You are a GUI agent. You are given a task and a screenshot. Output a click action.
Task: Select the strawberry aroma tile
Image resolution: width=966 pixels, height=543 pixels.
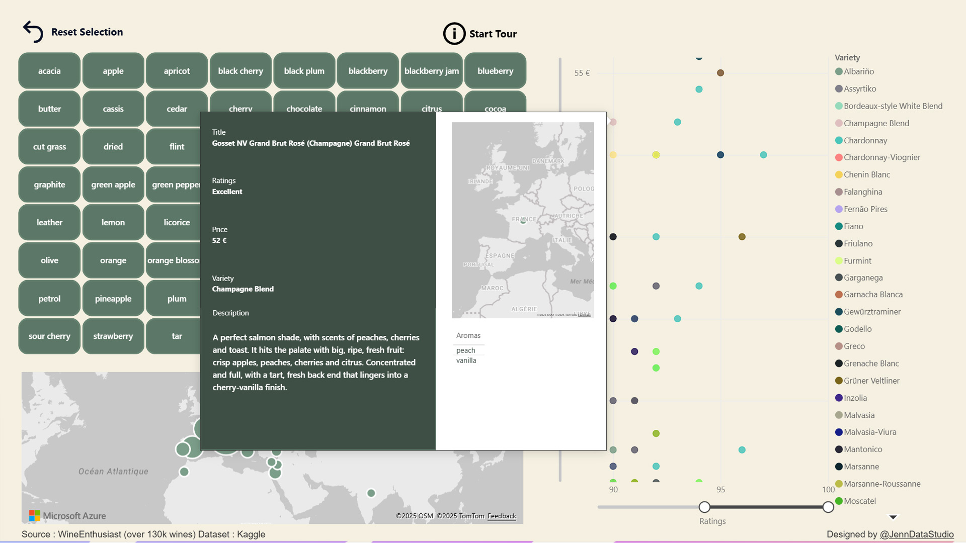(113, 336)
